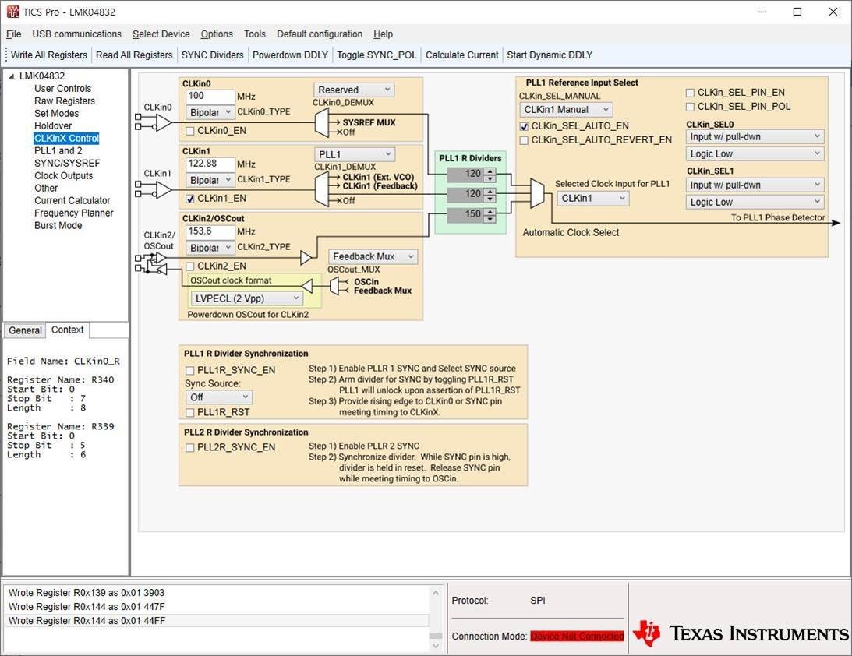The image size is (852, 656).
Task: Enable PLL1R_SYNC_EN checkbox
Action: click(x=189, y=370)
